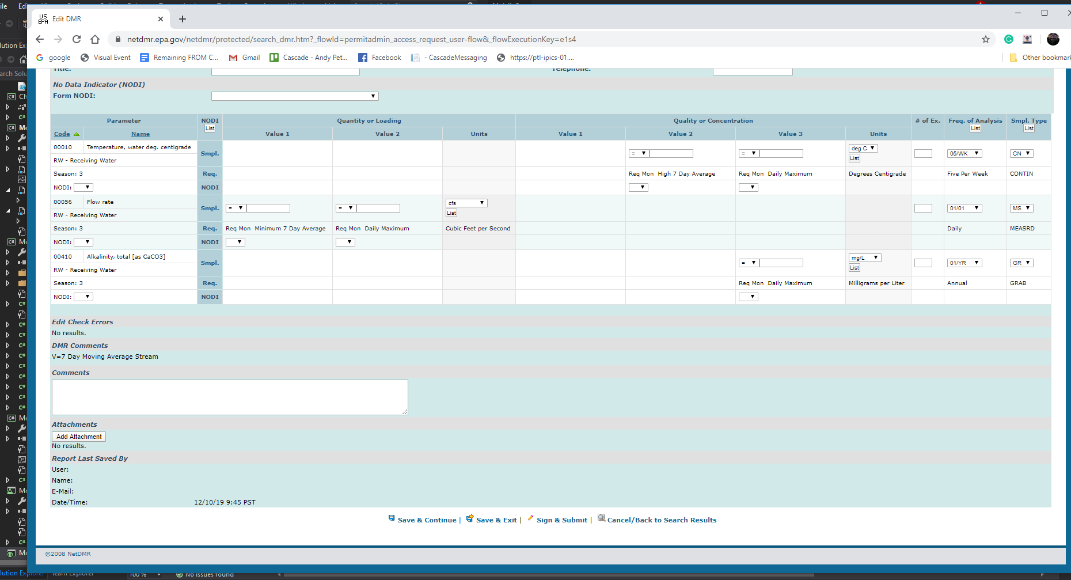Screen dimensions: 1071x580
Task: Open Facebook from the bookmarks bar icon
Action: (x=363, y=57)
